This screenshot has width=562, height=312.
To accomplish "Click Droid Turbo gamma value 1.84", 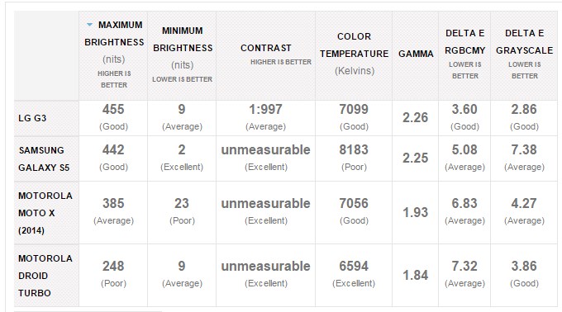I will (416, 275).
